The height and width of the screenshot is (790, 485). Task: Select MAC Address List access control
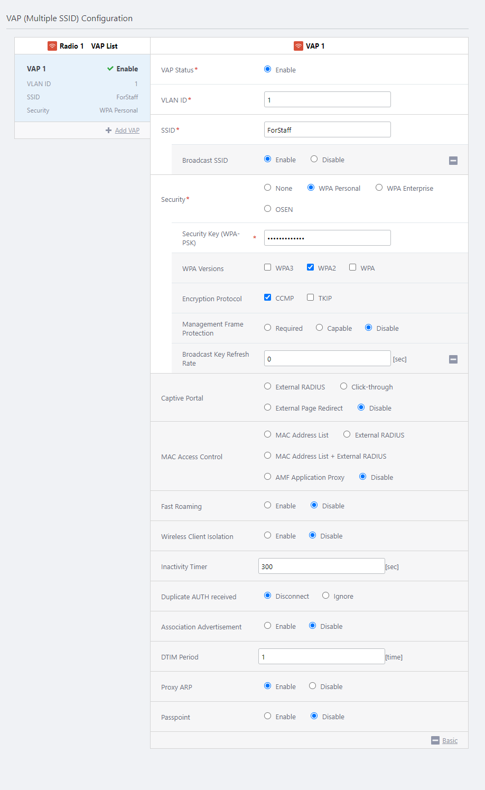[x=268, y=434]
